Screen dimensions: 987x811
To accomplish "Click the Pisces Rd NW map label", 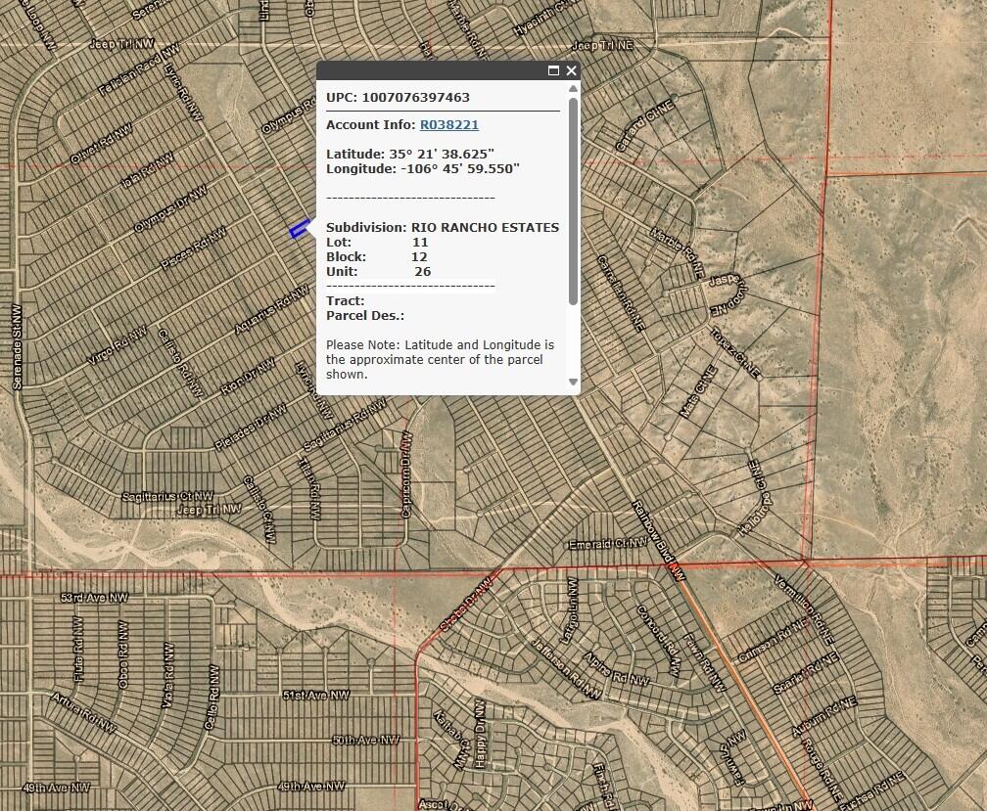I will click(x=193, y=248).
